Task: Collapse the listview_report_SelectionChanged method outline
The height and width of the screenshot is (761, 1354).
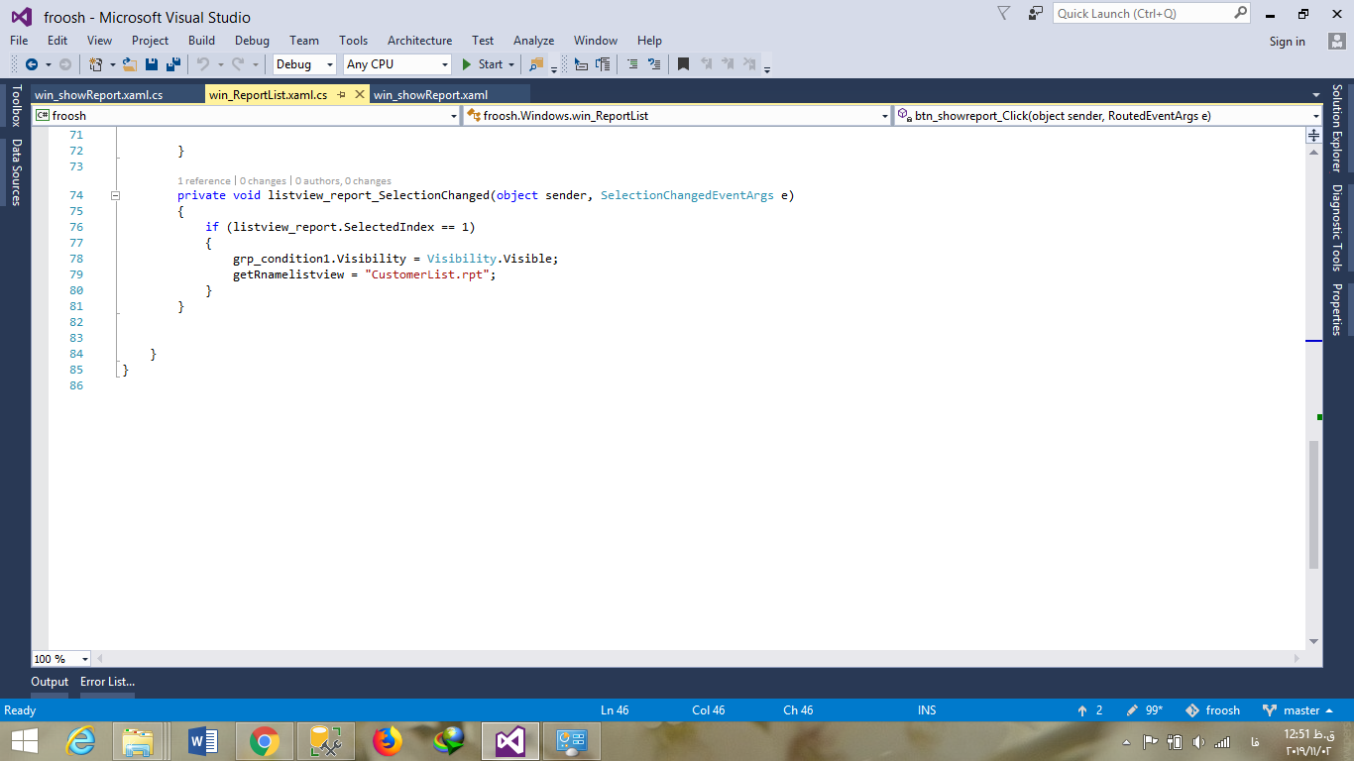Action: pyautogui.click(x=115, y=195)
